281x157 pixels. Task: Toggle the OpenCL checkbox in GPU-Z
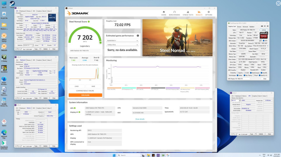click(x=237, y=73)
